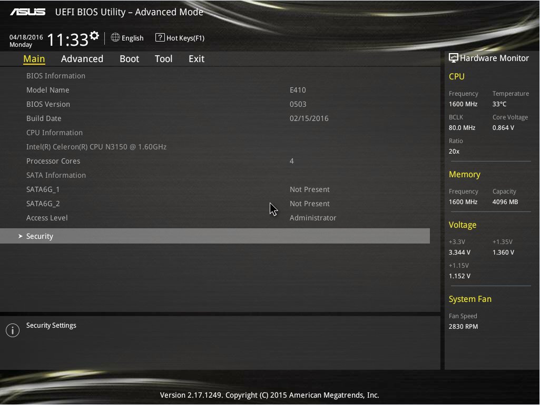
Task: Click the gear icon beside the clock
Action: click(94, 36)
